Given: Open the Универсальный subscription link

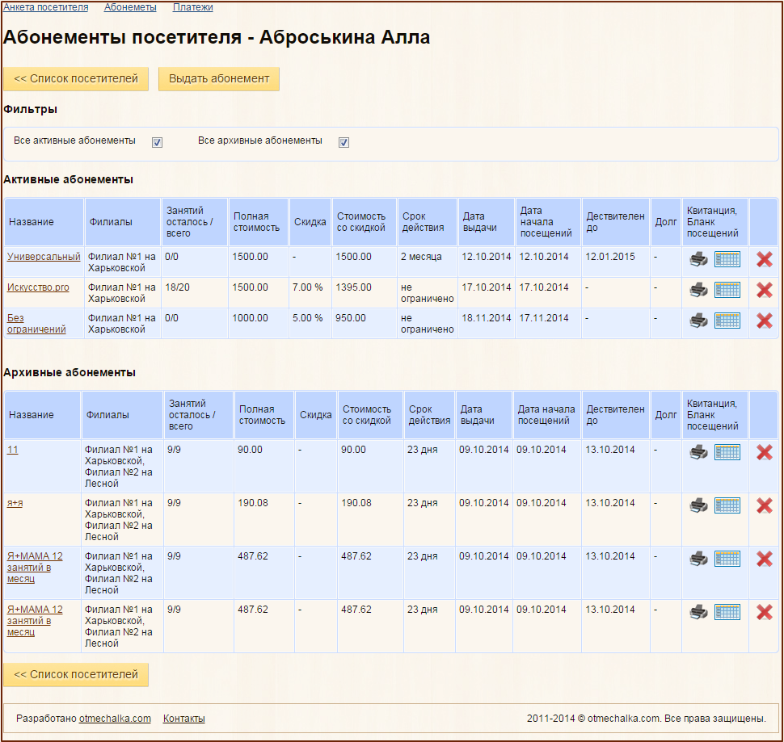Looking at the screenshot, I should (x=44, y=257).
